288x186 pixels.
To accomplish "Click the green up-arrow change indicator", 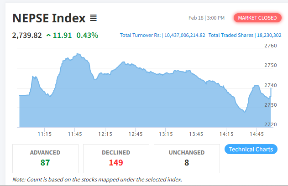I will pyautogui.click(x=49, y=35).
